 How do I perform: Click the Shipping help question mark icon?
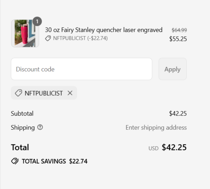point(40,127)
